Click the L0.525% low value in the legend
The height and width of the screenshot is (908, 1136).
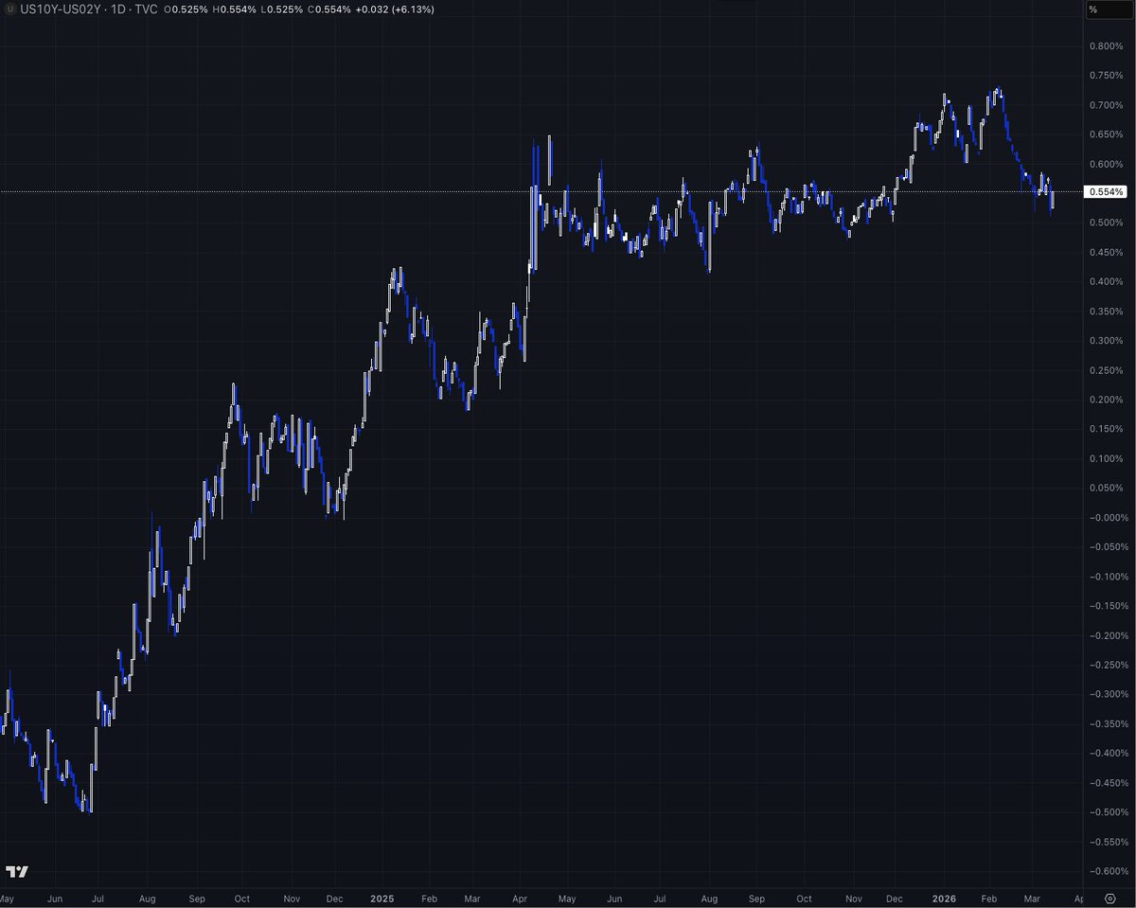281,9
